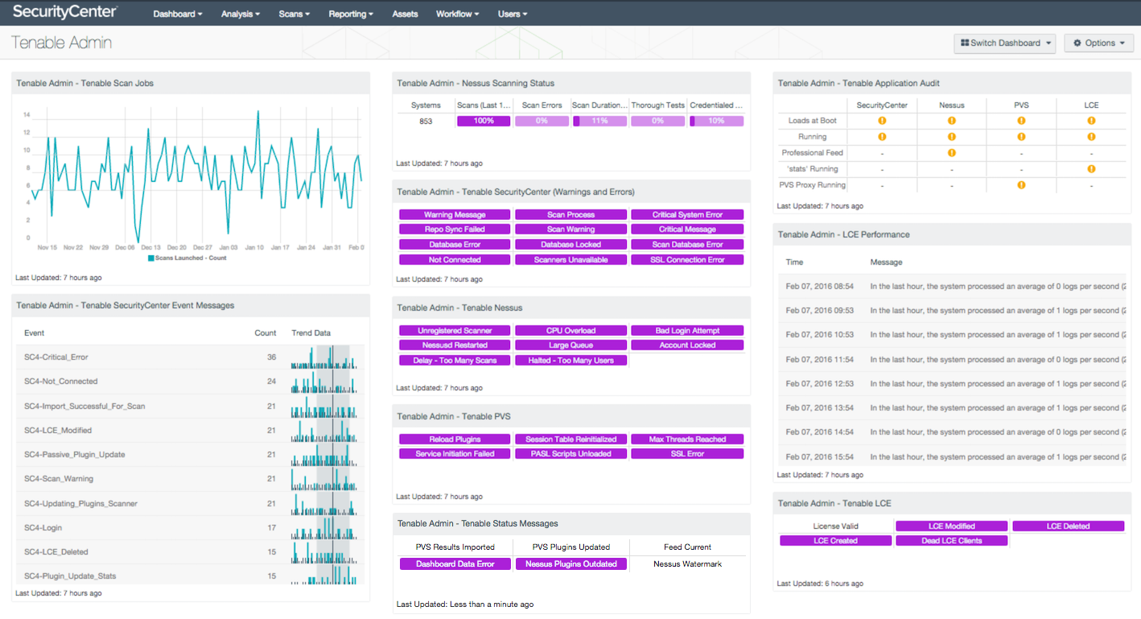This screenshot has width=1141, height=619.
Task: Click LCE 'stats' Running warning icon
Action: click(1091, 169)
